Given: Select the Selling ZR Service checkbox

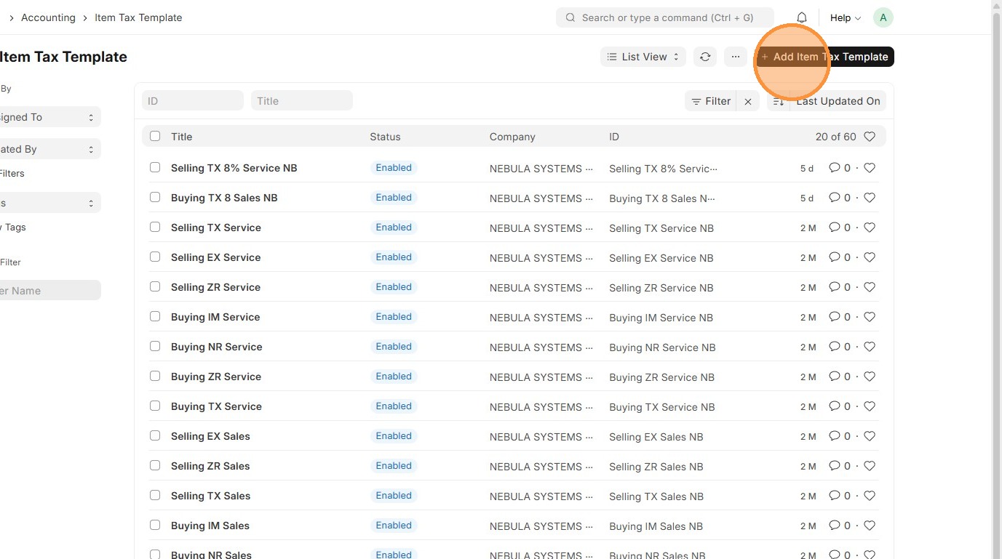Looking at the screenshot, I should pos(155,286).
